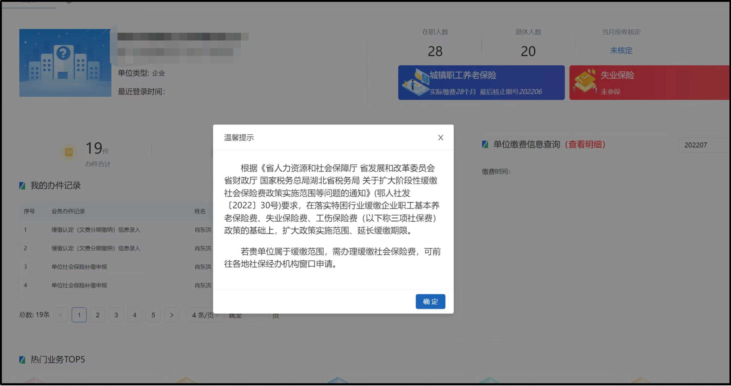Expand the 4 条/页 page size dropdown
The height and width of the screenshot is (386, 731).
coord(205,315)
